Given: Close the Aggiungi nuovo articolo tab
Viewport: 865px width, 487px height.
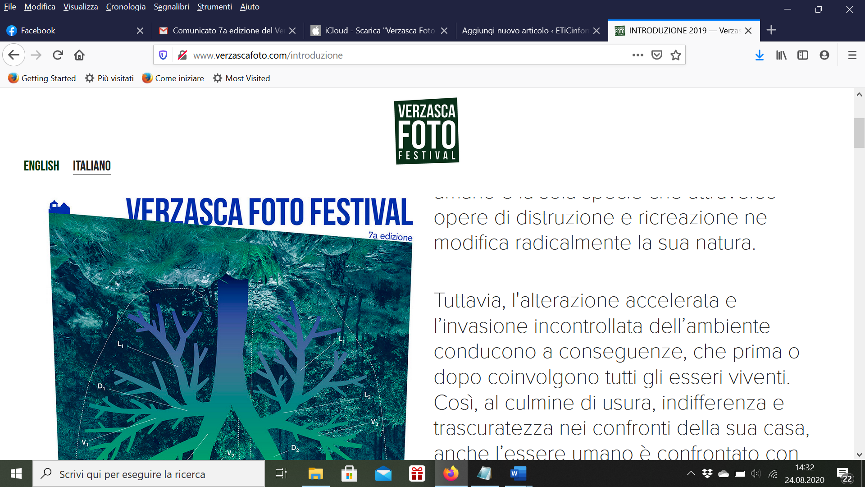Looking at the screenshot, I should coord(596,31).
